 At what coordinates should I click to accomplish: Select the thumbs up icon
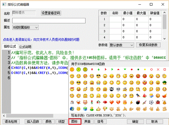coord(98,109)
